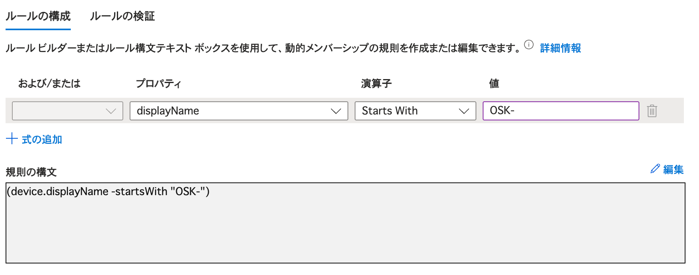Viewport: 699px width, 275px height.
Task: Click the OSK- value input field
Action: [561, 111]
